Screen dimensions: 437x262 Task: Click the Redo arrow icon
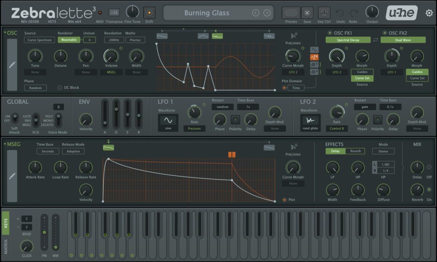[x=353, y=13]
